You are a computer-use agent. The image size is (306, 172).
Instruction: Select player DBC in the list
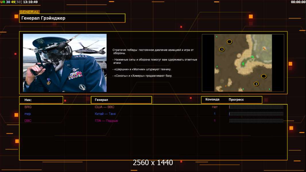(x=28, y=121)
